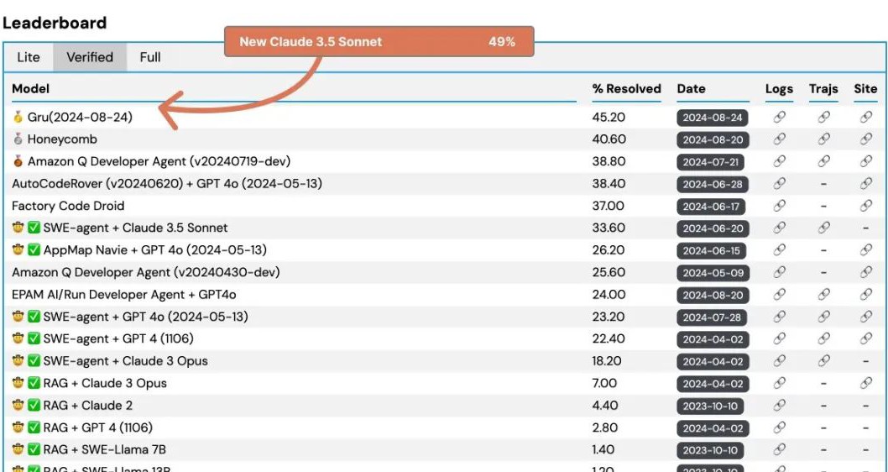The width and height of the screenshot is (888, 472).
Task: Select the RAG + SWE-Llama 7B model name
Action: 105,450
